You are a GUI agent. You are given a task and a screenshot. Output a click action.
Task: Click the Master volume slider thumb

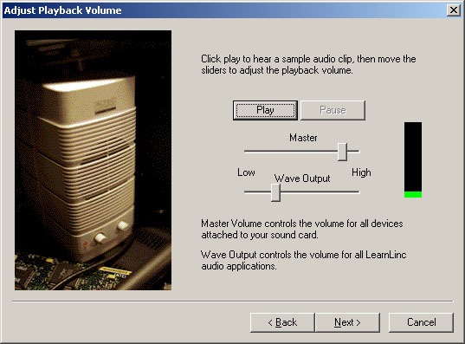[343, 152]
